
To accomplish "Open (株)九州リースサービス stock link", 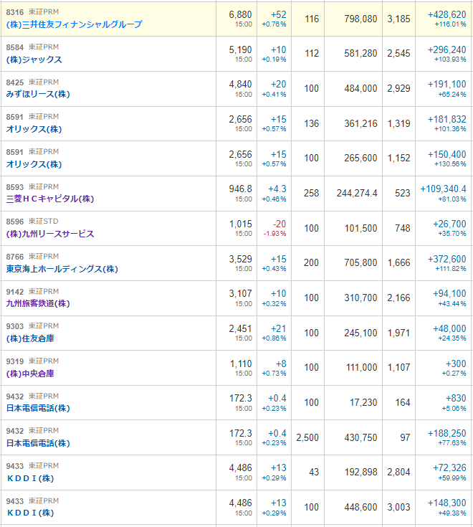I will (50, 234).
